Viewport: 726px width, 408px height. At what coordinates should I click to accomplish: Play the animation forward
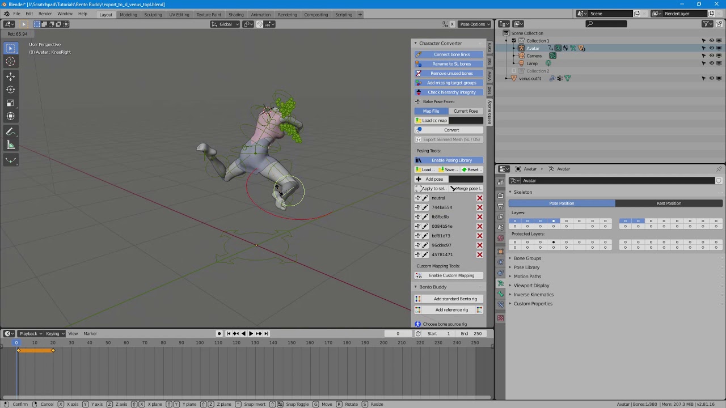coord(251,333)
